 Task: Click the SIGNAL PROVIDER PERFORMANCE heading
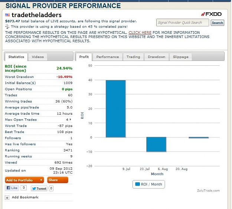pyautogui.click(x=63, y=6)
